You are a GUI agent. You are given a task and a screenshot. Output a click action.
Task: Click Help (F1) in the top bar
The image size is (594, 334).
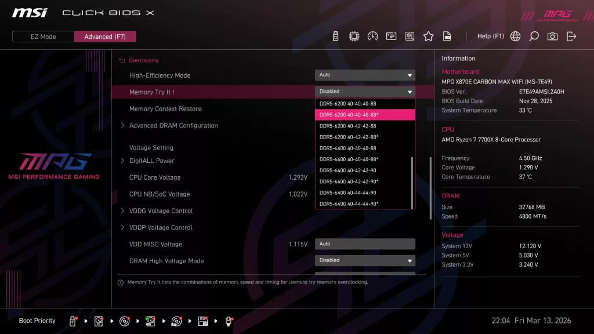point(490,36)
